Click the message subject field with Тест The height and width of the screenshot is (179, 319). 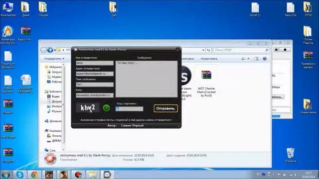[x=95, y=85]
